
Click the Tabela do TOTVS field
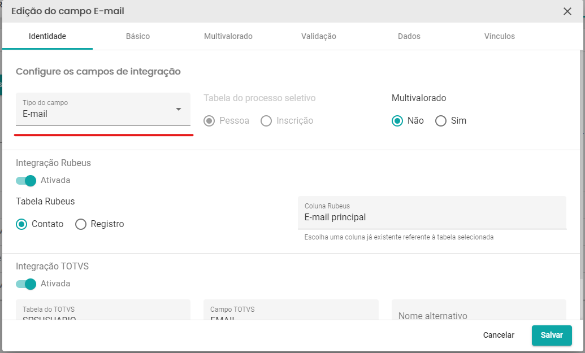coord(103,310)
